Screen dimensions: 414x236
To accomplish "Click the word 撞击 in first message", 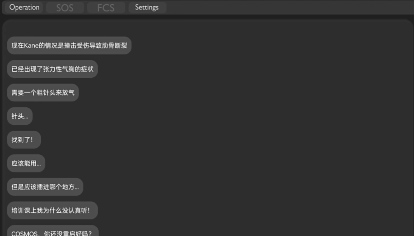I will point(70,46).
